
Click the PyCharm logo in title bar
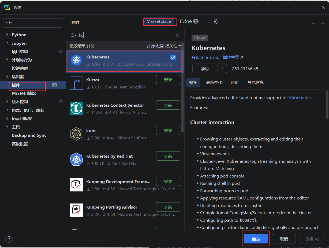coord(7,8)
